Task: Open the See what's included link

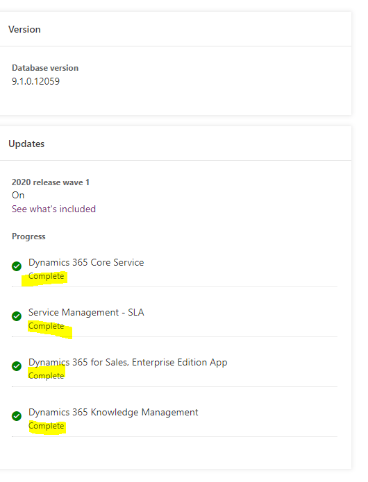Action: pyautogui.click(x=53, y=209)
